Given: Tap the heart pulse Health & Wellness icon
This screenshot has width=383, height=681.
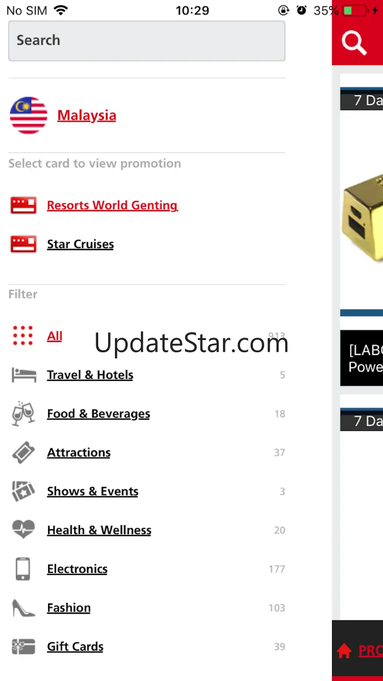Looking at the screenshot, I should click(23, 530).
